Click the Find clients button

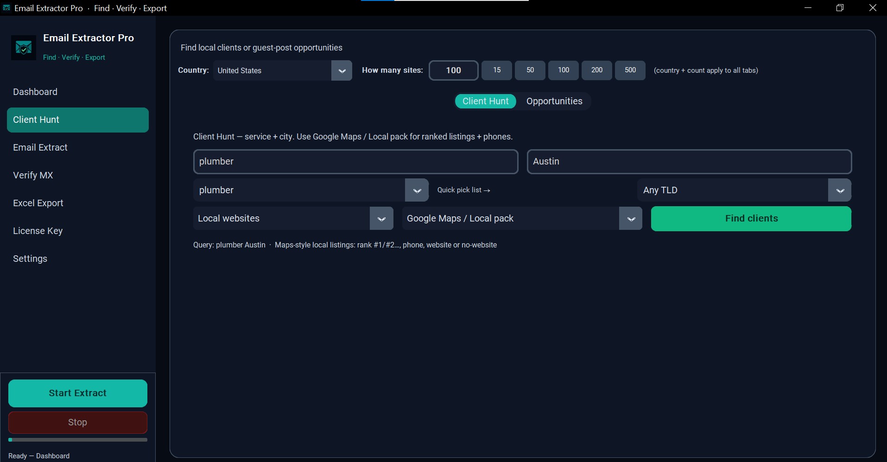coord(751,219)
